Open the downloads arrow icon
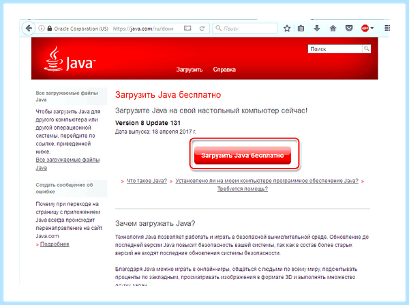The width and height of the screenshot is (409, 305). coord(317,28)
